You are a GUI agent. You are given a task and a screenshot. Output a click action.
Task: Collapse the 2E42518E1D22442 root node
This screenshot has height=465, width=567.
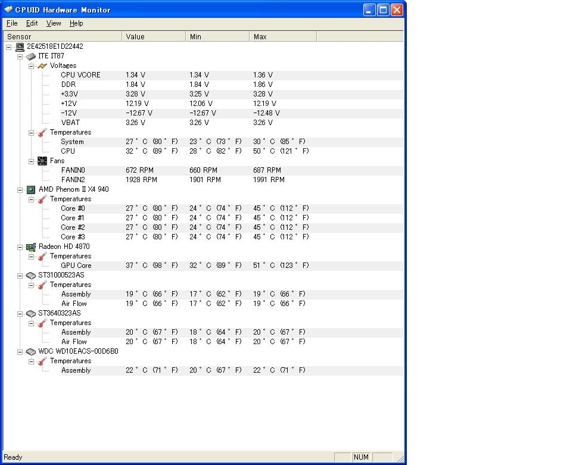click(9, 47)
